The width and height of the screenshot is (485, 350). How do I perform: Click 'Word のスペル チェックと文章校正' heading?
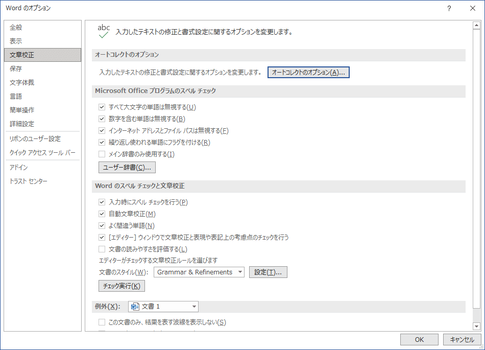140,186
